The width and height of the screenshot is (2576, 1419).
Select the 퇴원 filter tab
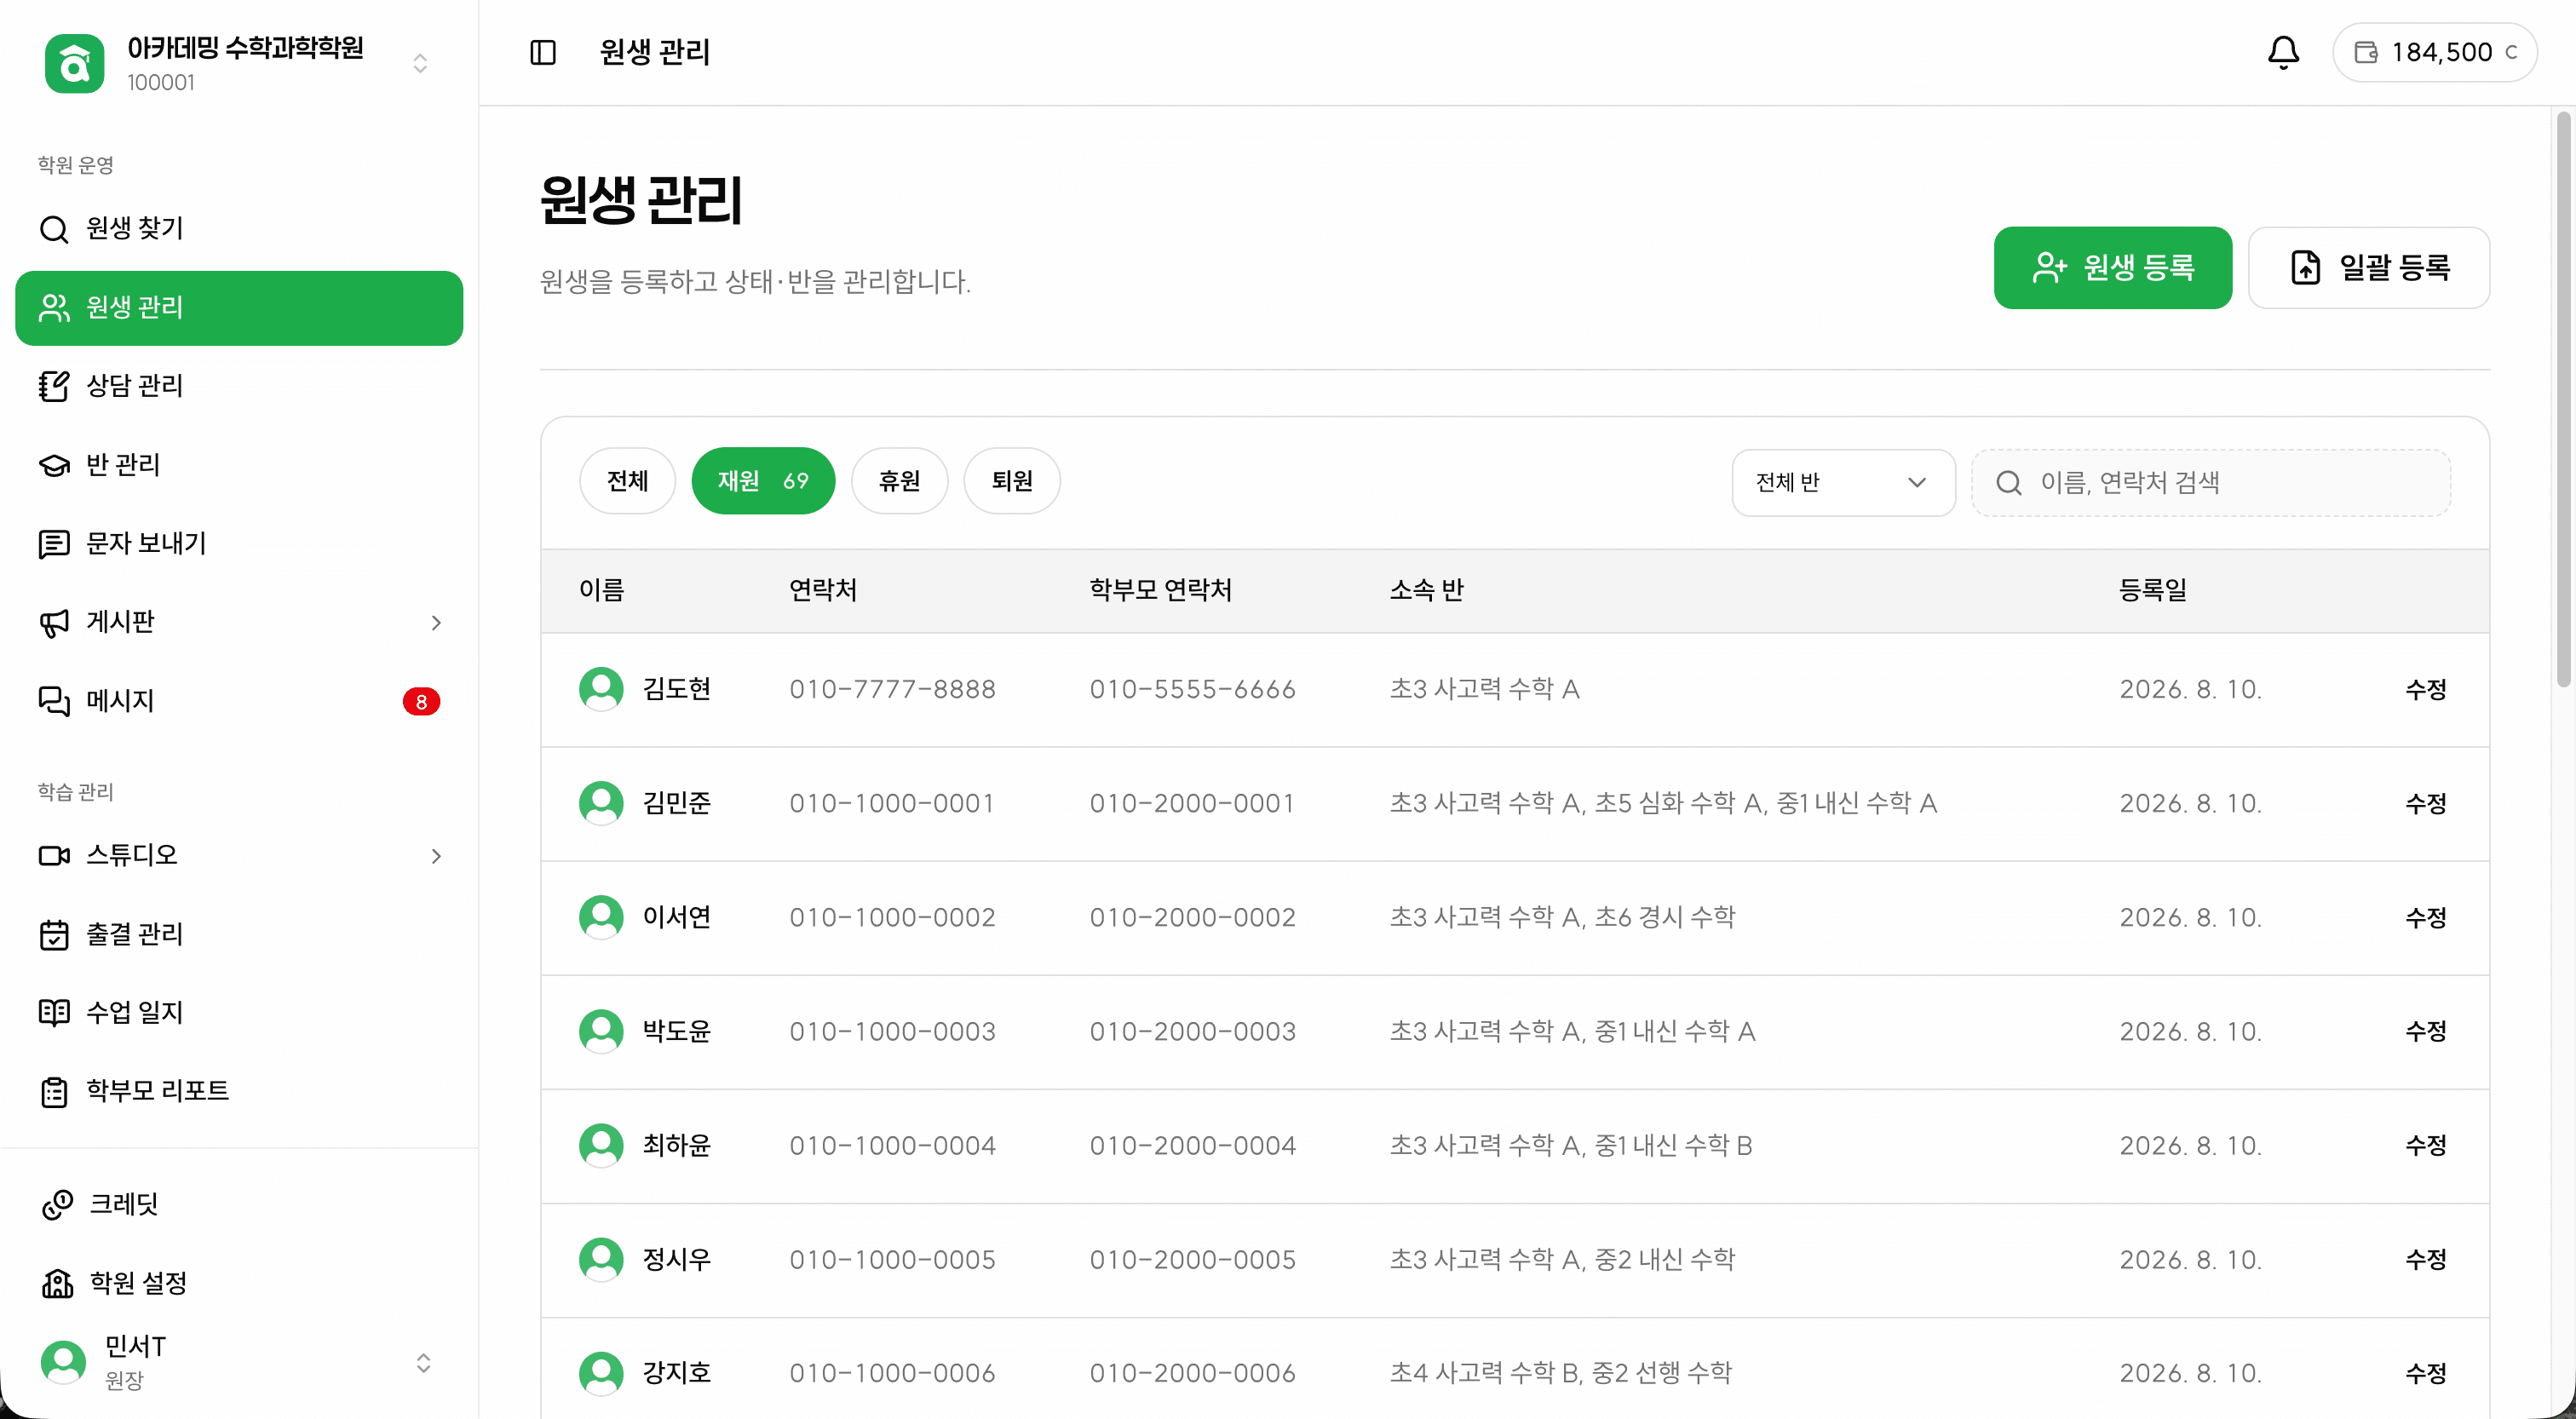tap(1012, 481)
